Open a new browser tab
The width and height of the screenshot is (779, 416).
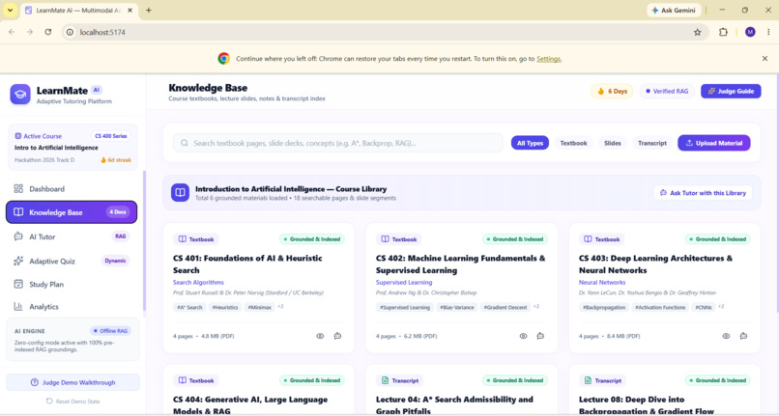tap(149, 10)
